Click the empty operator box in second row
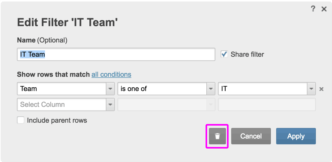 coord(162,104)
